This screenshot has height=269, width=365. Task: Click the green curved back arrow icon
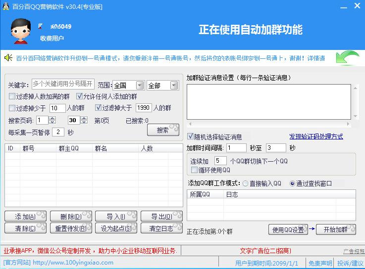pos(348,58)
